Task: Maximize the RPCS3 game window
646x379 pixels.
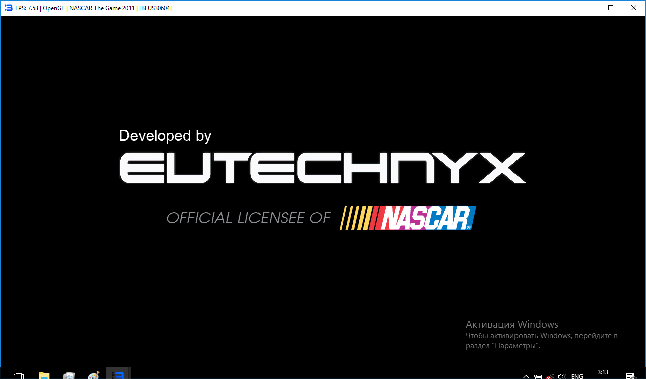Action: pos(611,8)
